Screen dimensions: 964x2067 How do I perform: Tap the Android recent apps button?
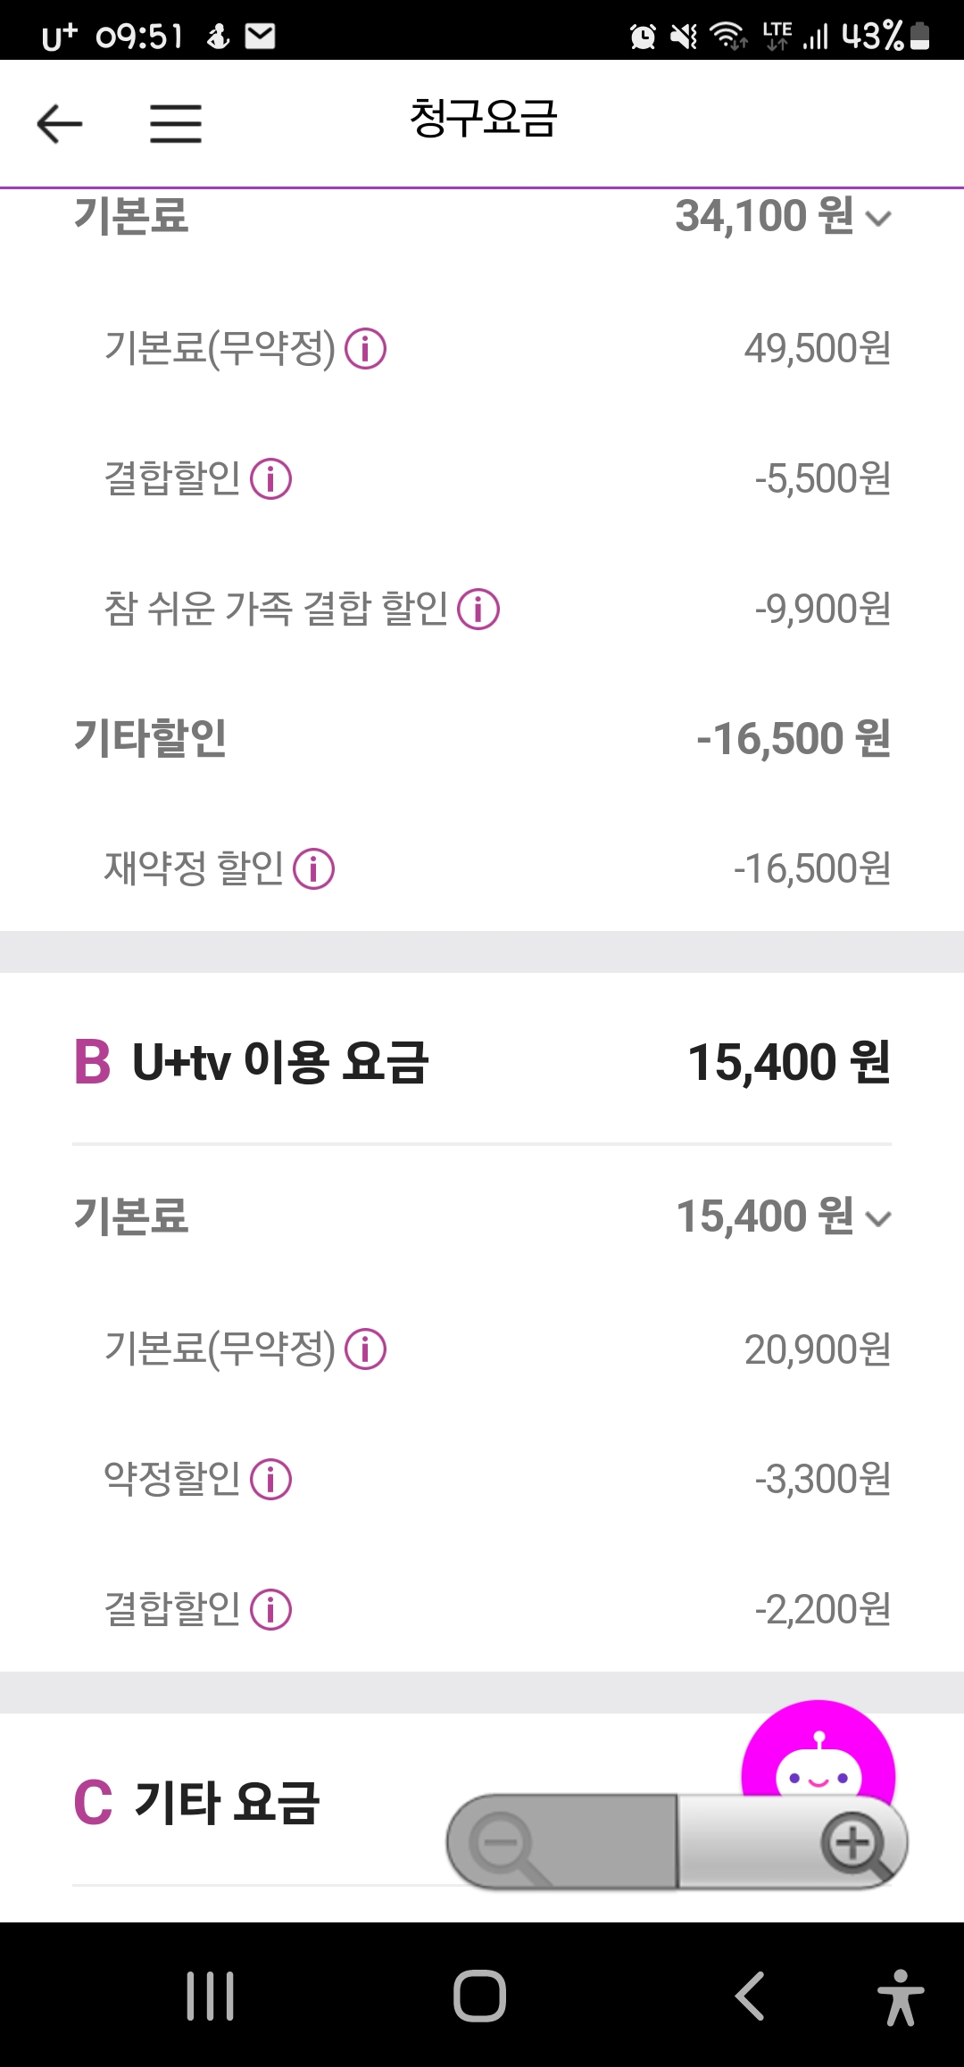coord(211,1996)
